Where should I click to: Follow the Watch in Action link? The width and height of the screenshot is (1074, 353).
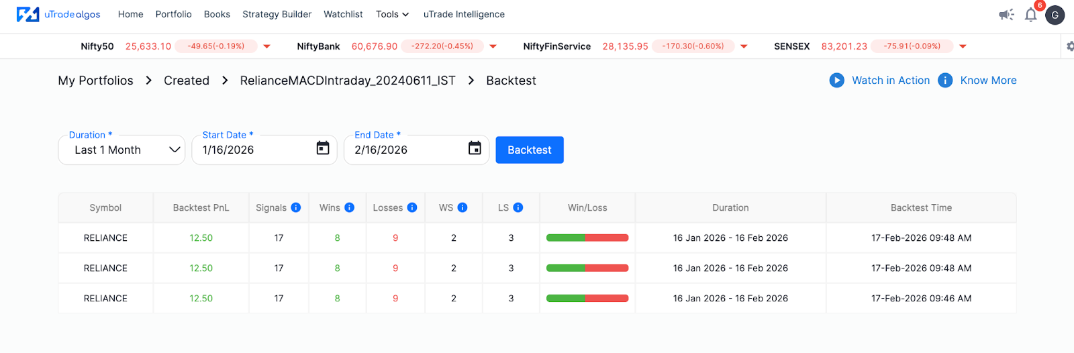click(891, 81)
